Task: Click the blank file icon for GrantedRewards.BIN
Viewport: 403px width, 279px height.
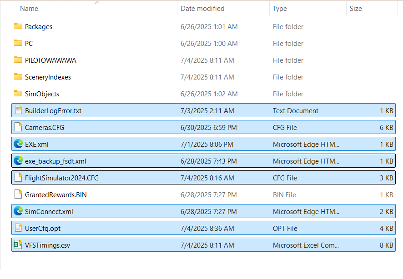Action: coord(18,194)
